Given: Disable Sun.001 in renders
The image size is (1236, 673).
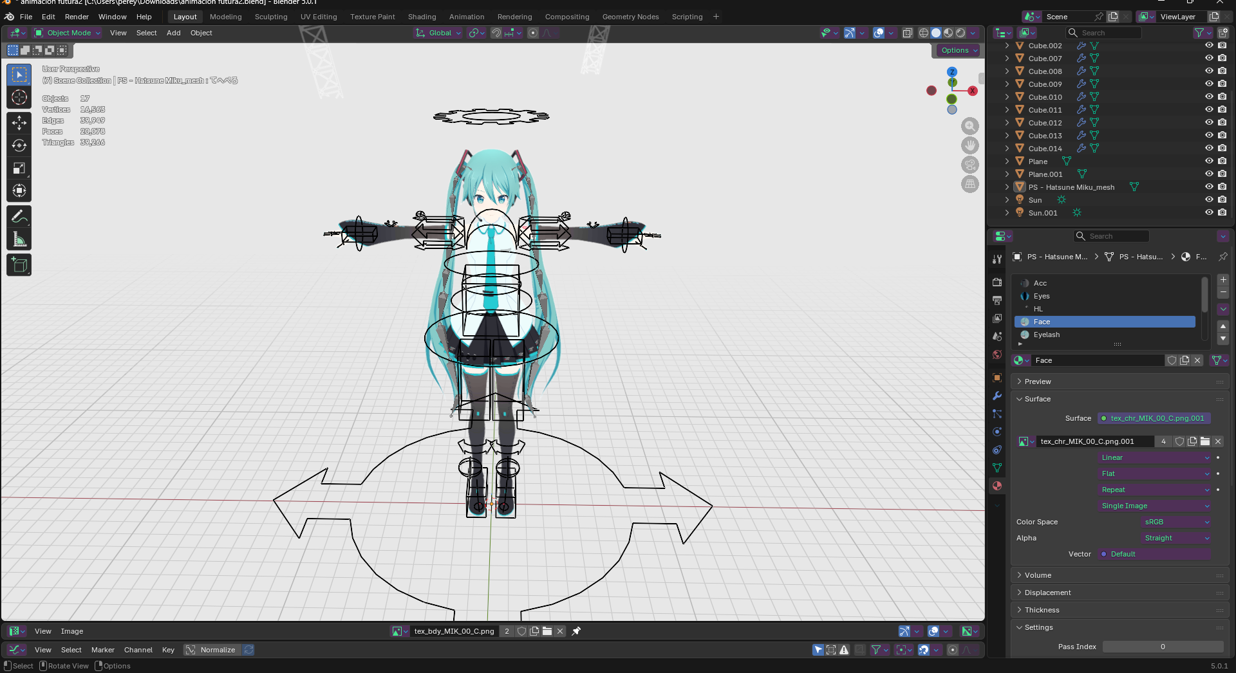Looking at the screenshot, I should [x=1222, y=213].
